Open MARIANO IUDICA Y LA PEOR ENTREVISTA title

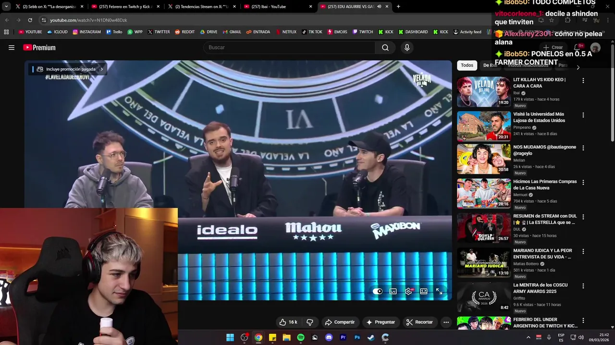pos(542,253)
